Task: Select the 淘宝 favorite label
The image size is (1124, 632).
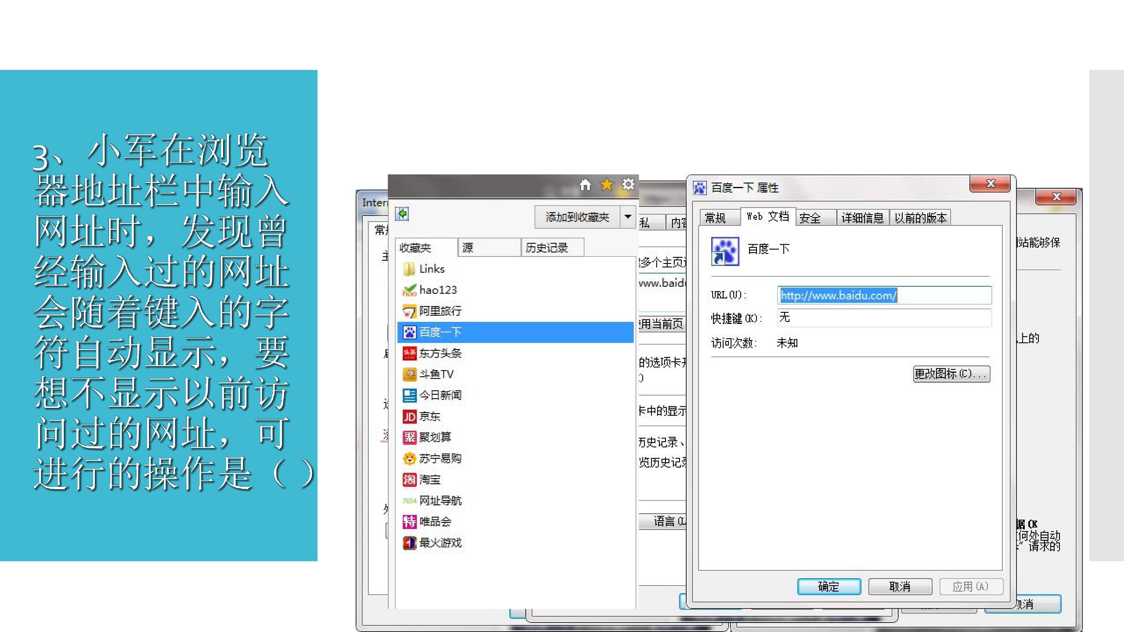Action: (x=430, y=480)
